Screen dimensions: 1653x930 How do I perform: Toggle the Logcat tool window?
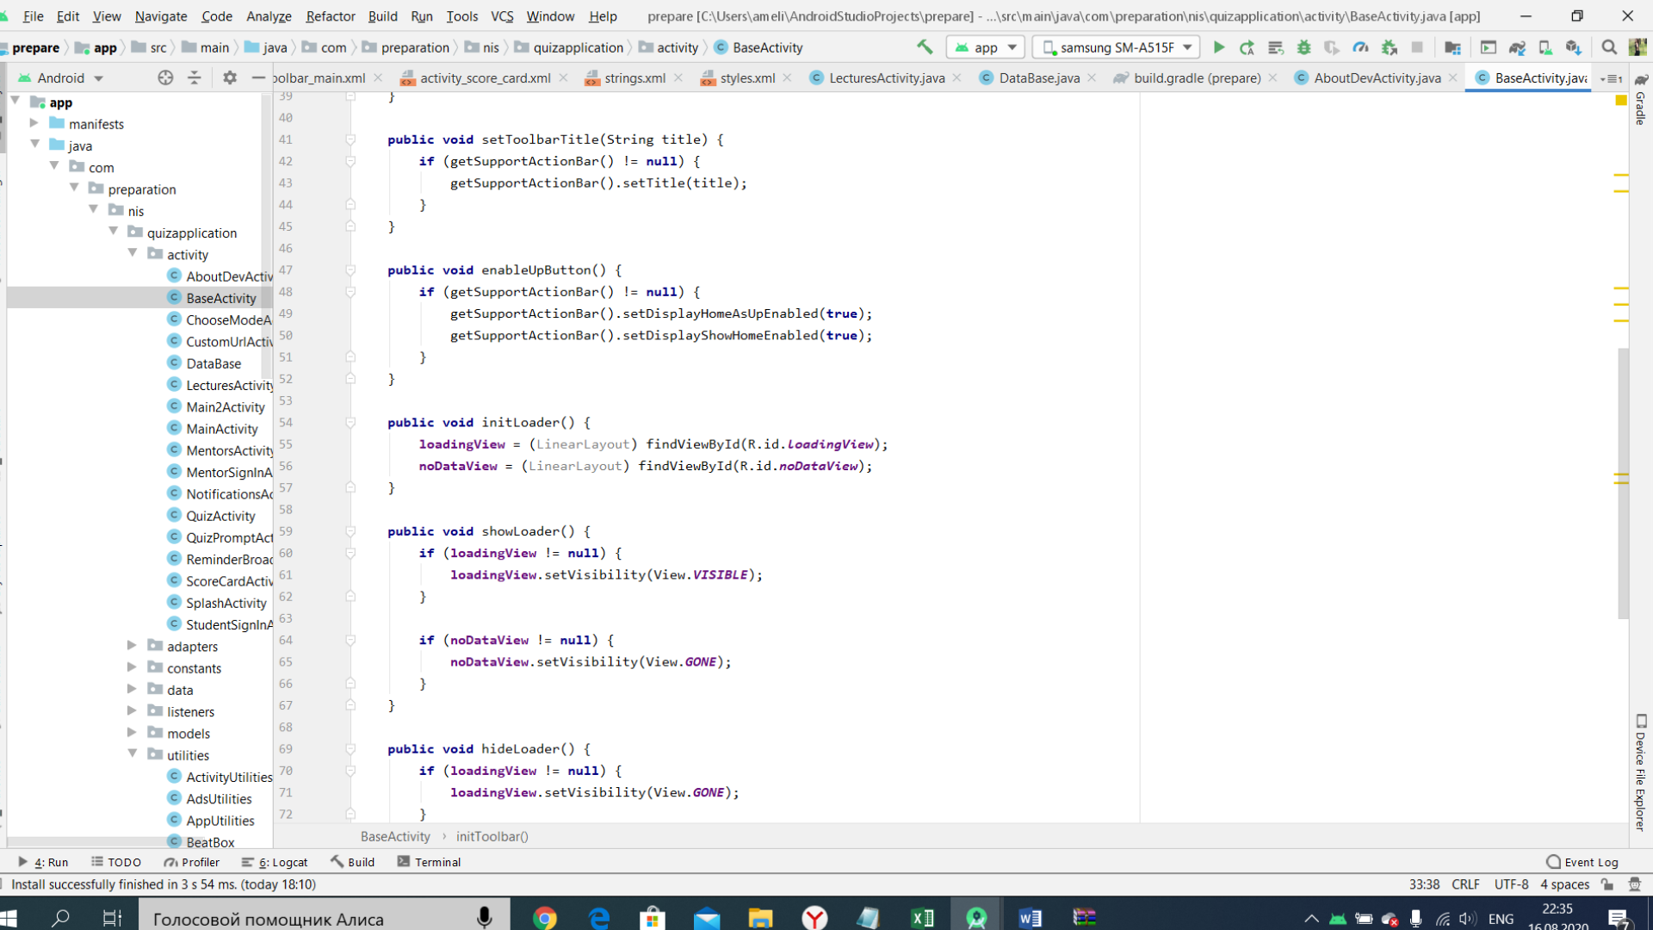point(275,862)
